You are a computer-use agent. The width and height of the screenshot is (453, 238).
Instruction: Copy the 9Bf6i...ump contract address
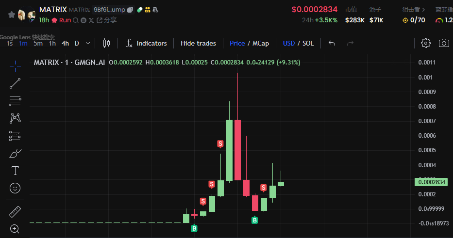[x=130, y=10]
